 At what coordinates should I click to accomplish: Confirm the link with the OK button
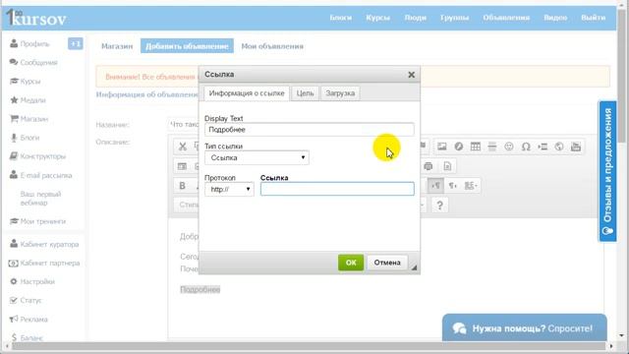pos(351,263)
